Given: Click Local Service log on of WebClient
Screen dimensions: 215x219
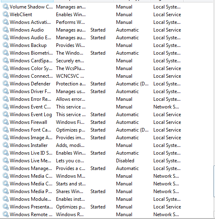Looking at the screenshot, I should 167,15.
